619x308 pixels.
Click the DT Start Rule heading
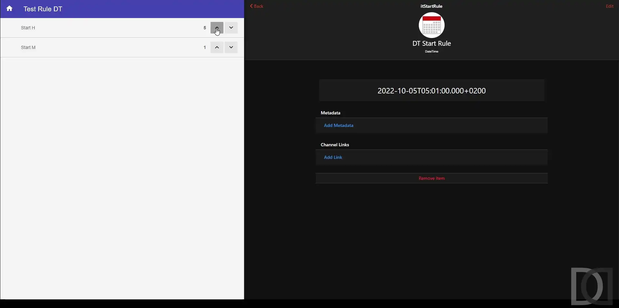coord(431,43)
